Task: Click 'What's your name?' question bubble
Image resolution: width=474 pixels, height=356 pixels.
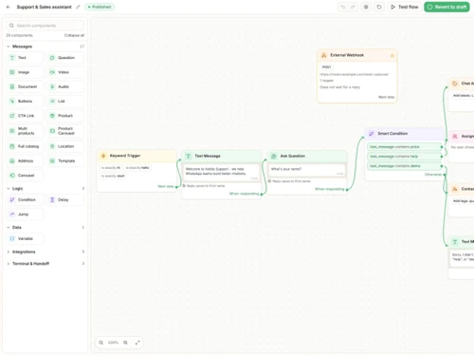Action: tap(306, 171)
